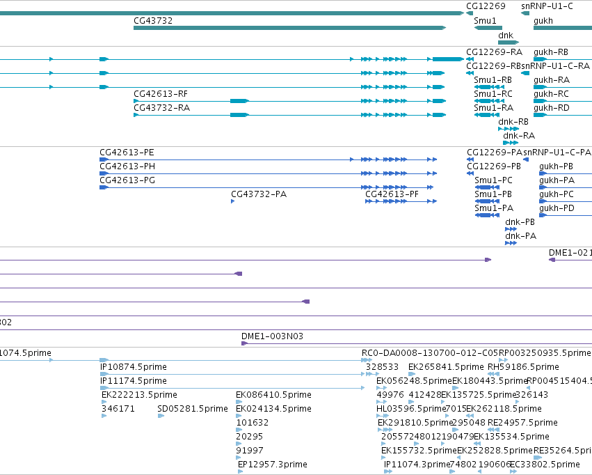Choose protein label gukh-PD
This screenshot has height=475, width=592.
557,208
